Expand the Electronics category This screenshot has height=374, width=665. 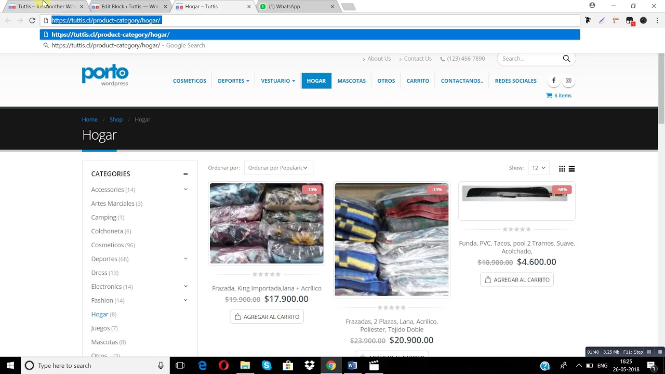coord(185,286)
